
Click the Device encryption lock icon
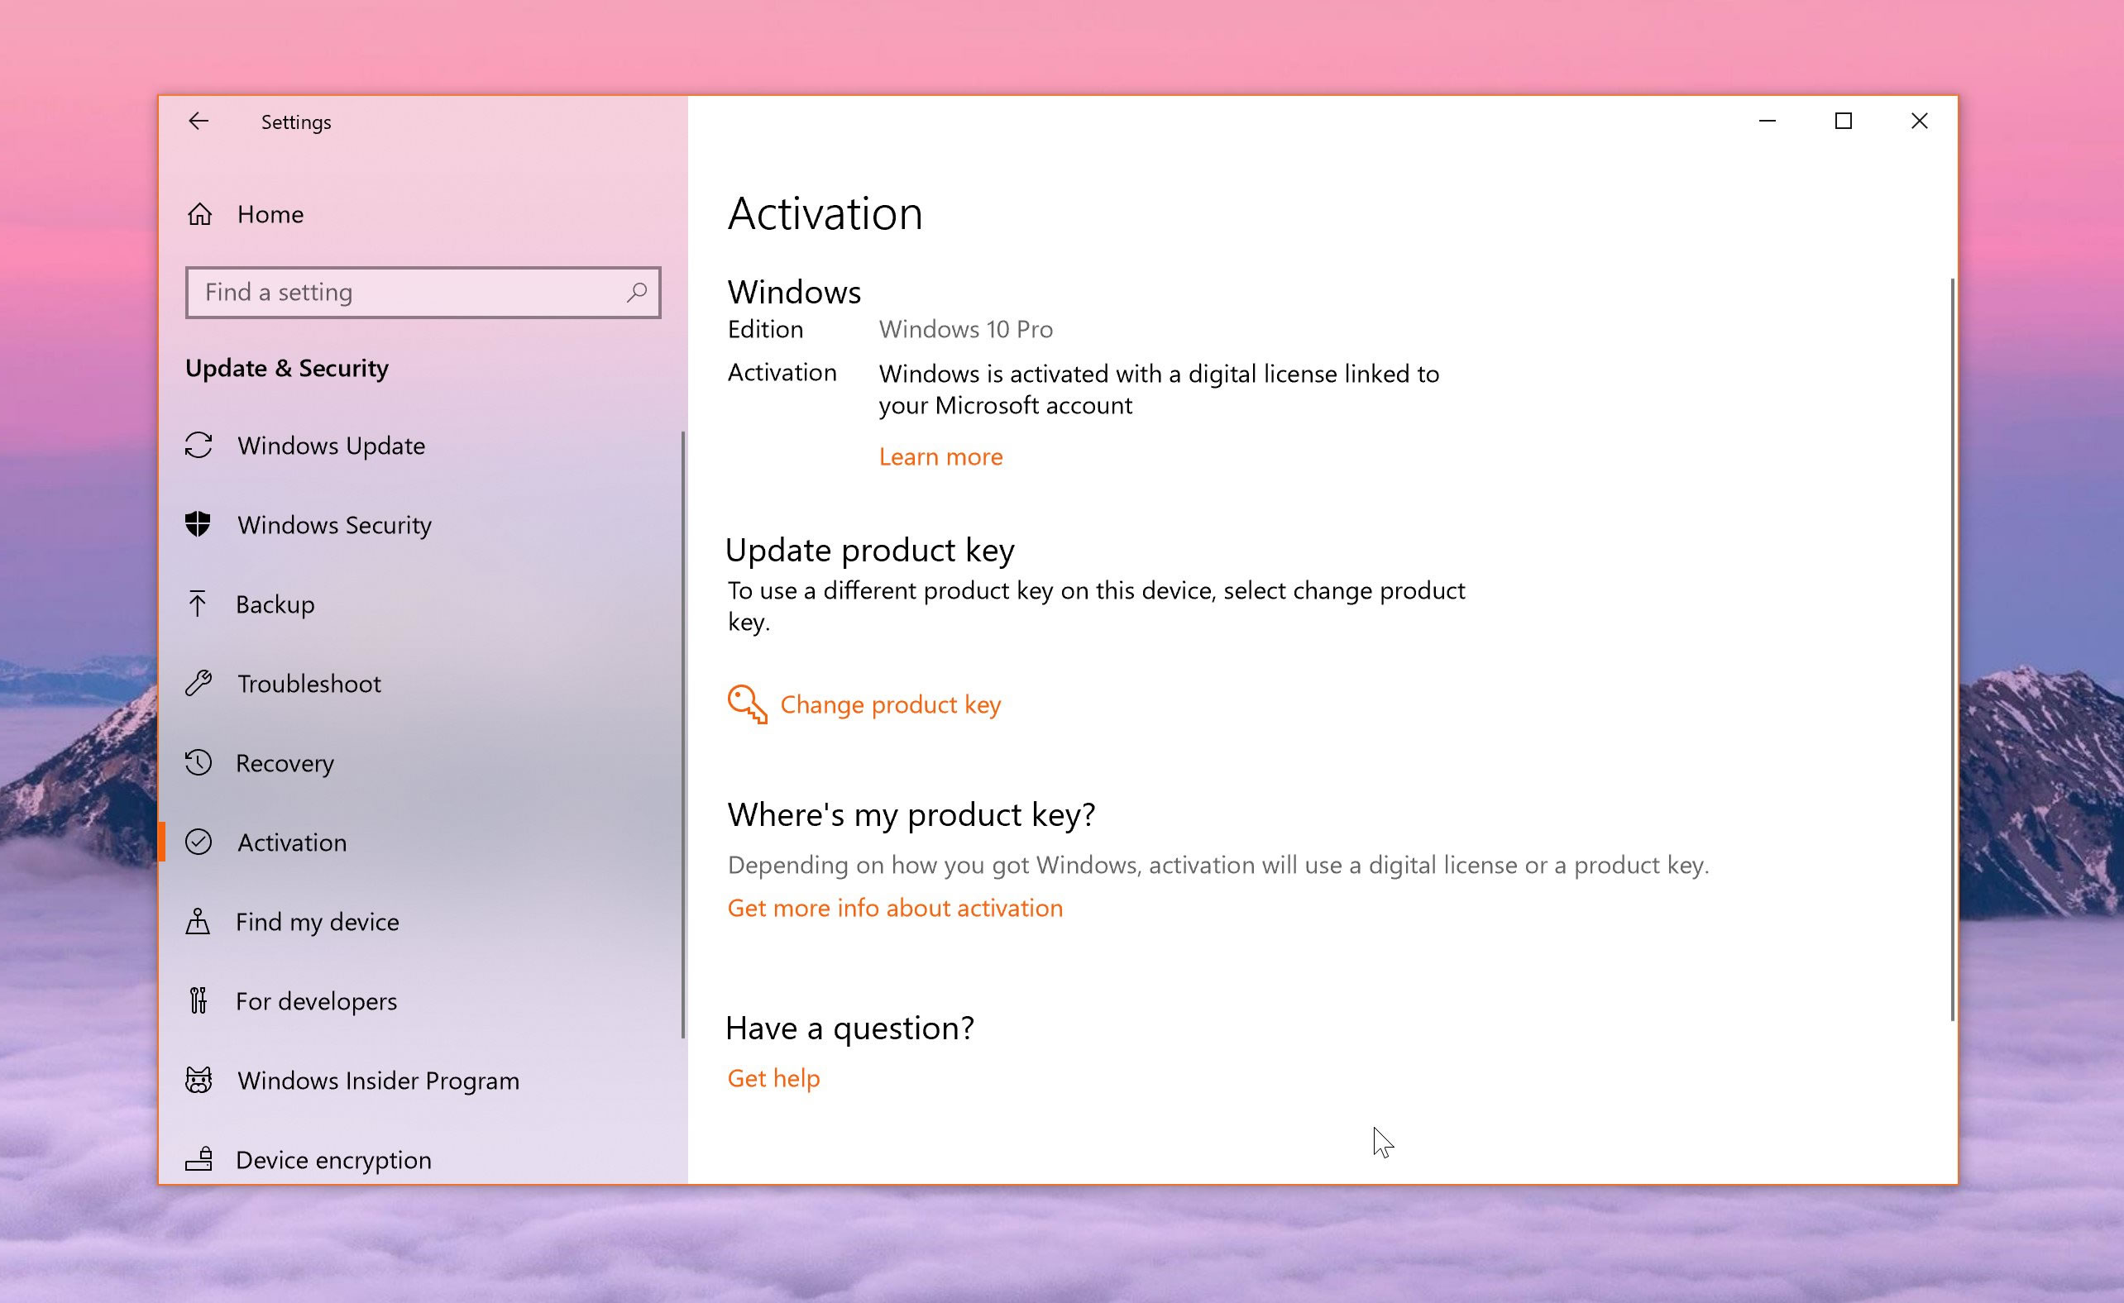click(199, 1159)
